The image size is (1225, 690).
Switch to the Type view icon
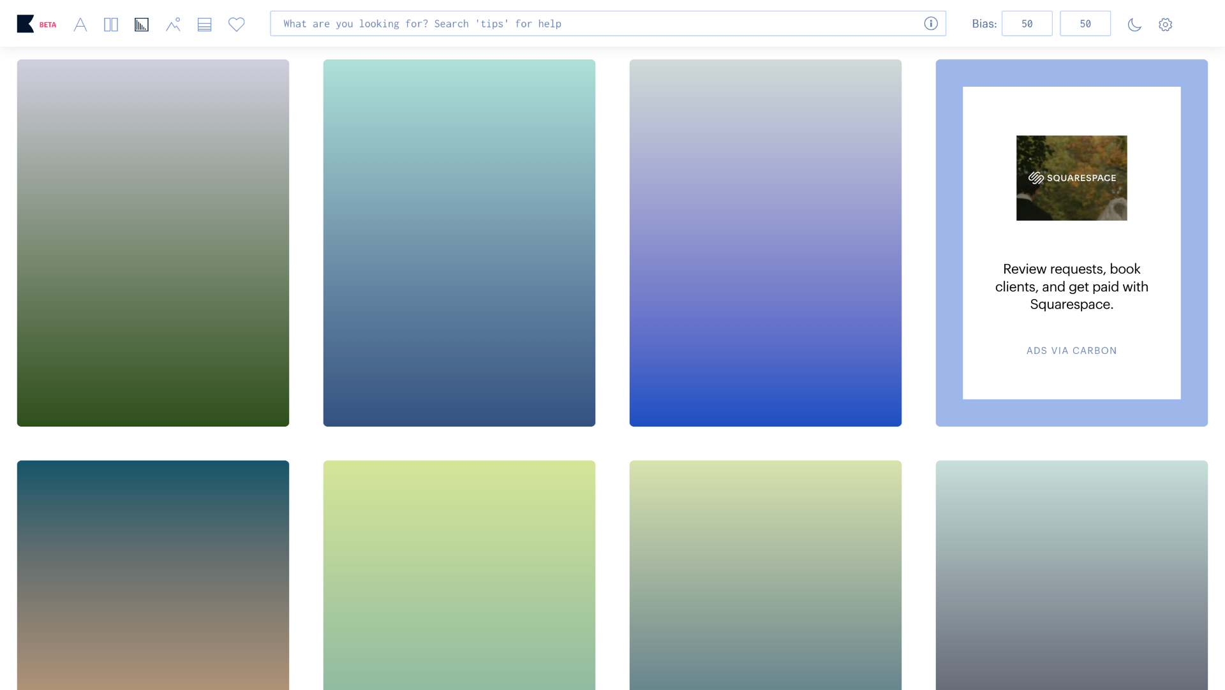point(80,25)
